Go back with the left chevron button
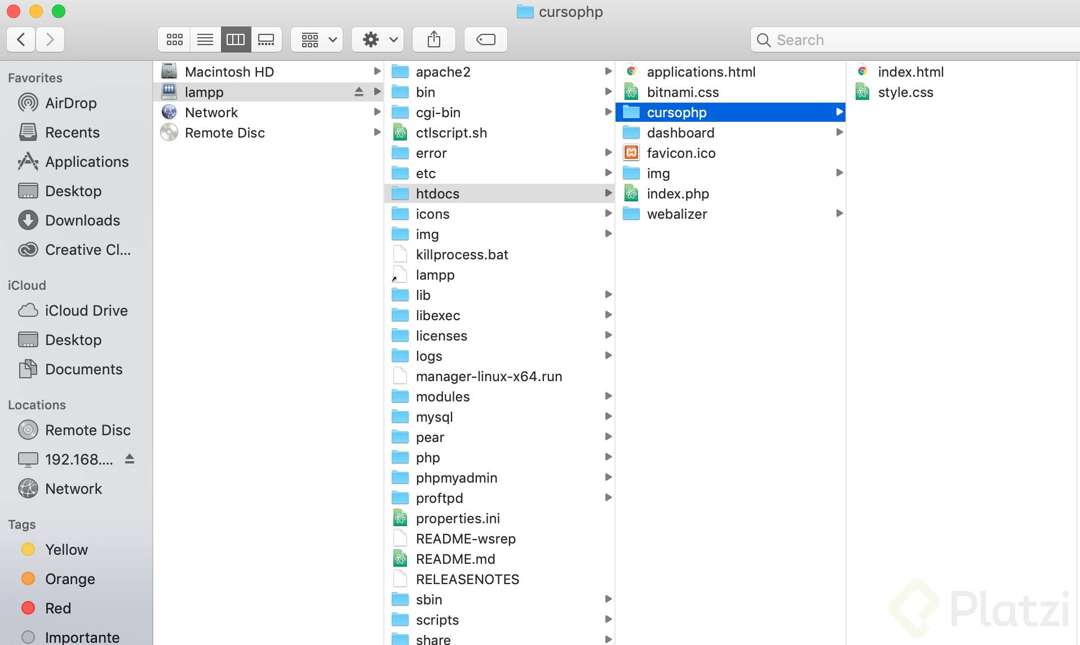The width and height of the screenshot is (1080, 645). coord(21,39)
